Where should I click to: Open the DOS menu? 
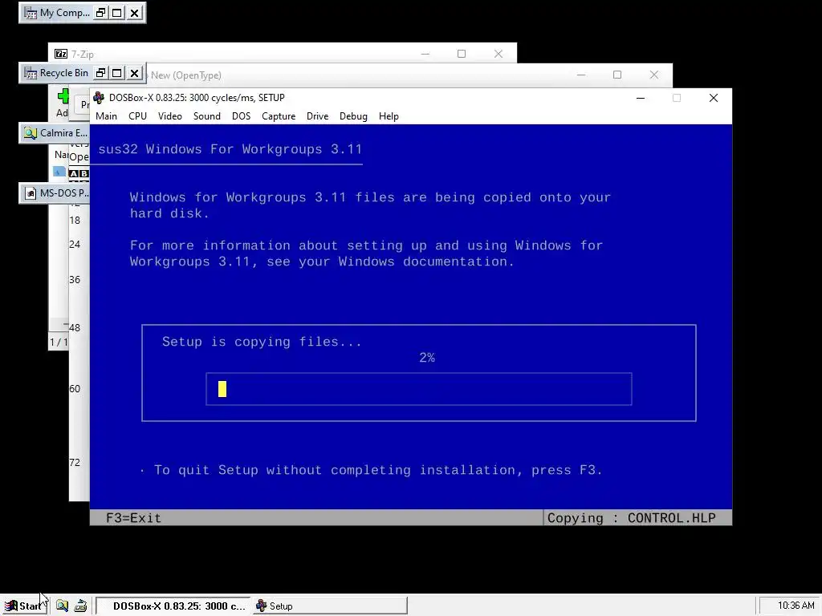click(x=241, y=116)
